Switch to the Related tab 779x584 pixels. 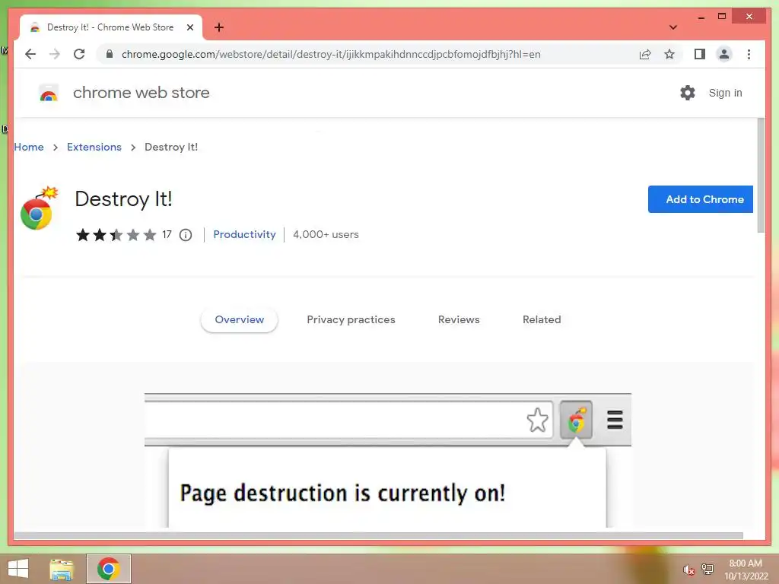coord(542,319)
